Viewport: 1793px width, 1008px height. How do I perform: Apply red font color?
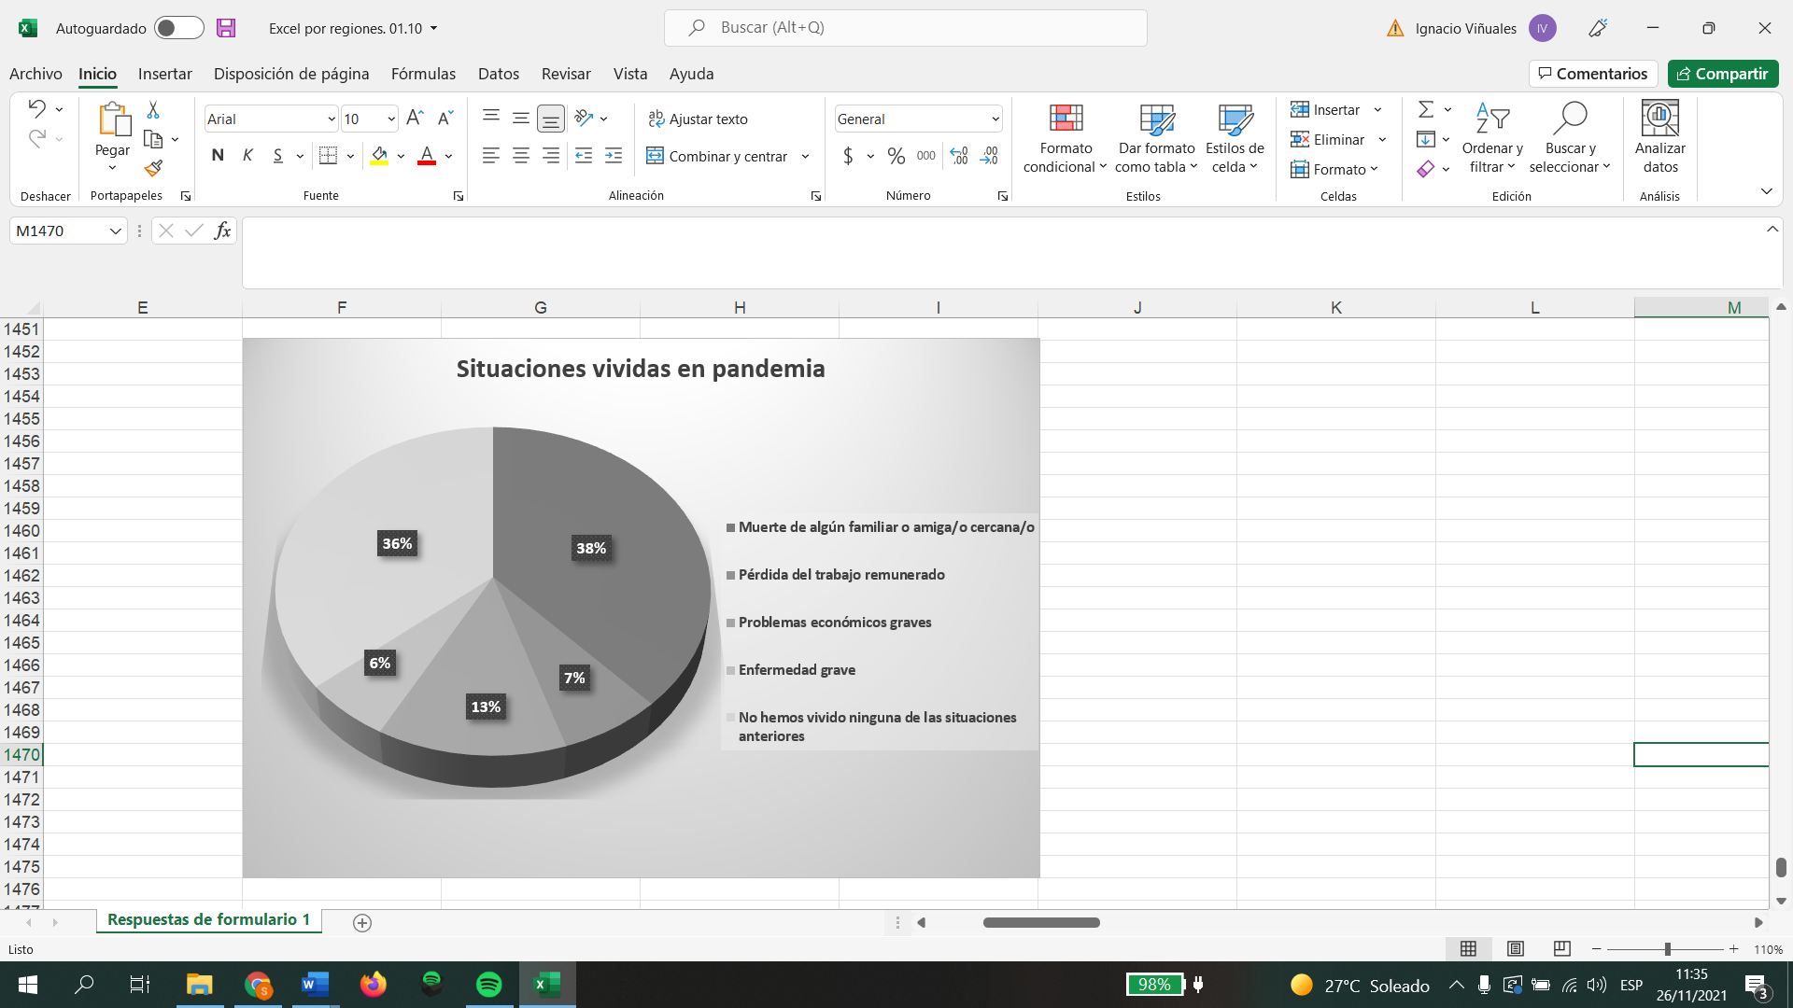coord(427,156)
